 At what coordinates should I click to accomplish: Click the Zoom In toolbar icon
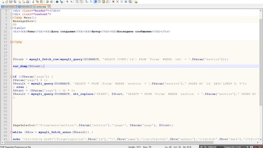[67, 2]
